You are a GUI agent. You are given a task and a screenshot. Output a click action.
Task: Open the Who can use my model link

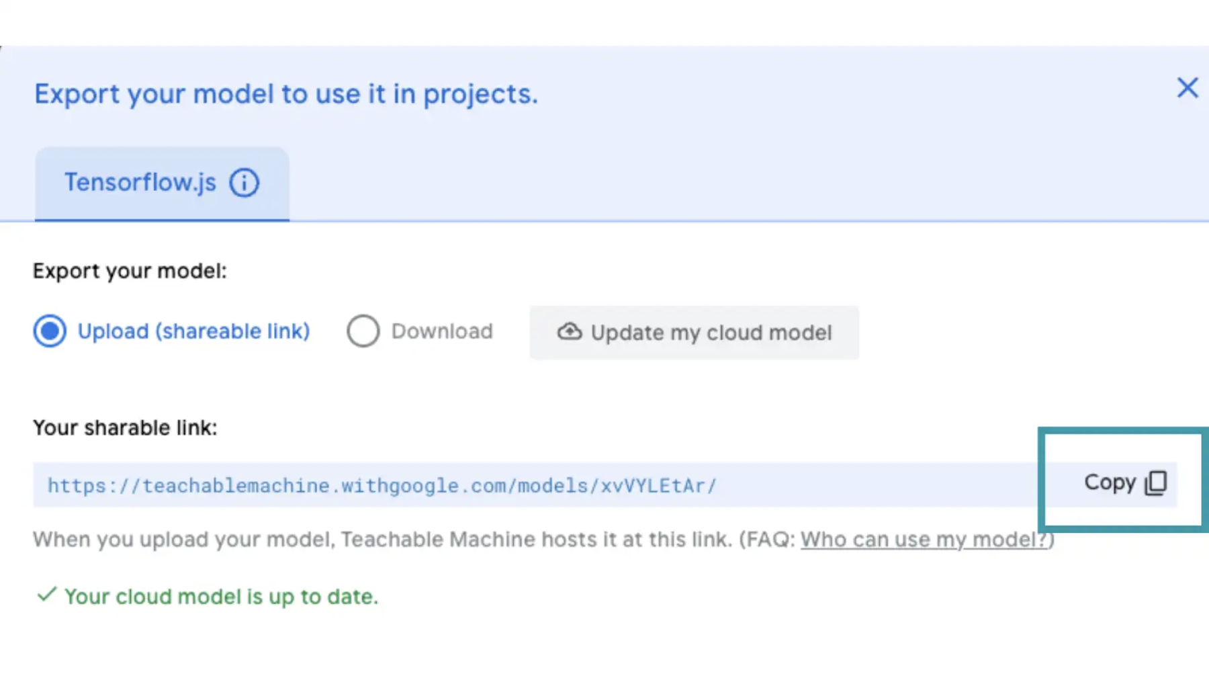coord(924,540)
